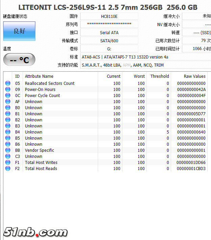Click the NV 缓冲大小 field
Screen dimensions: 211x240
[x=196, y=24]
